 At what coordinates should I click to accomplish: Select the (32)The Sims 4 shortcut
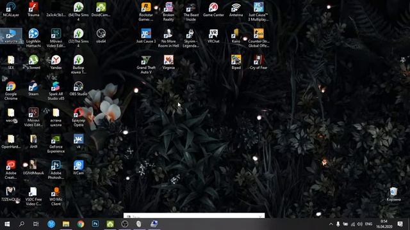click(78, 38)
